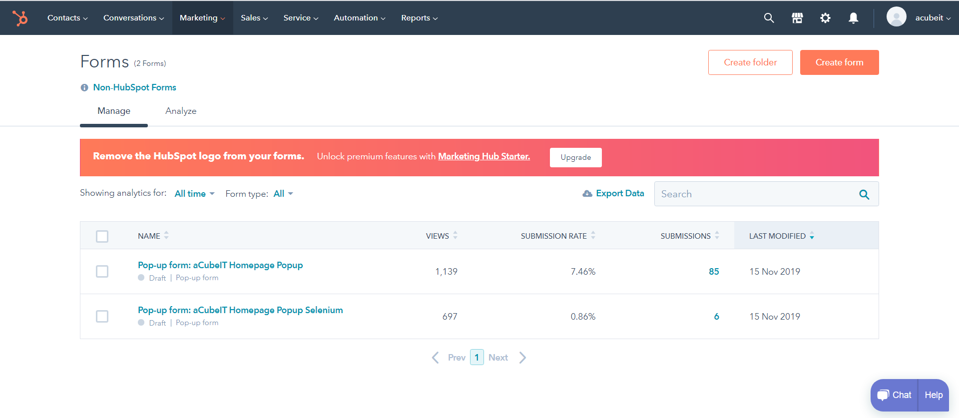Expand the Service menu

(x=301, y=18)
